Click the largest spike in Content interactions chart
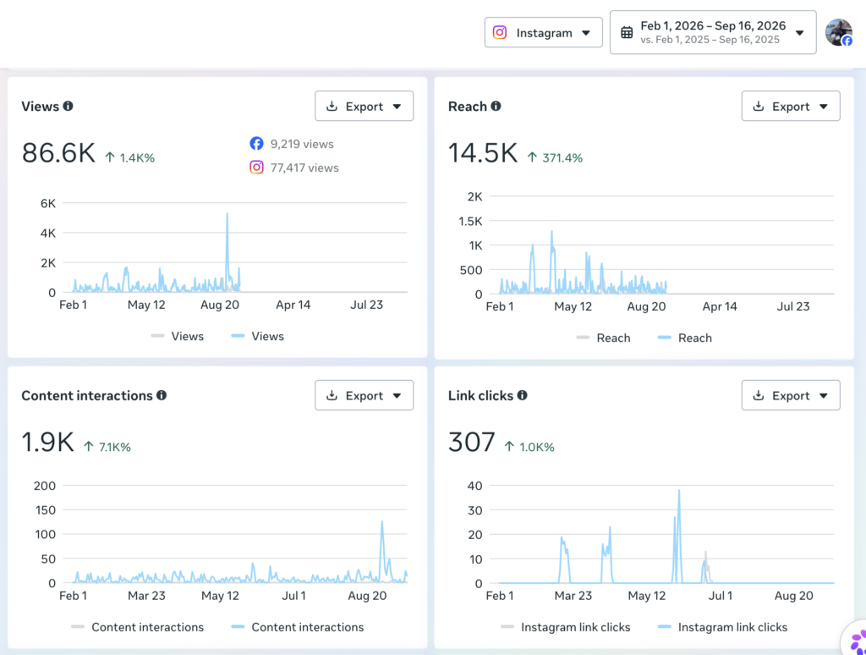Viewport: 866px width, 655px height. coord(381,522)
